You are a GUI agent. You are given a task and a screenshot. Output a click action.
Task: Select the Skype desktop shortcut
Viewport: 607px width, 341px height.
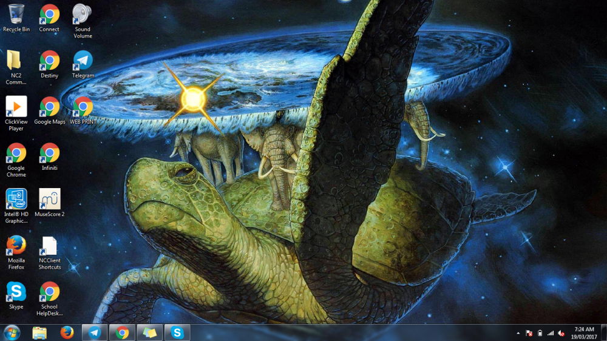pos(16,295)
